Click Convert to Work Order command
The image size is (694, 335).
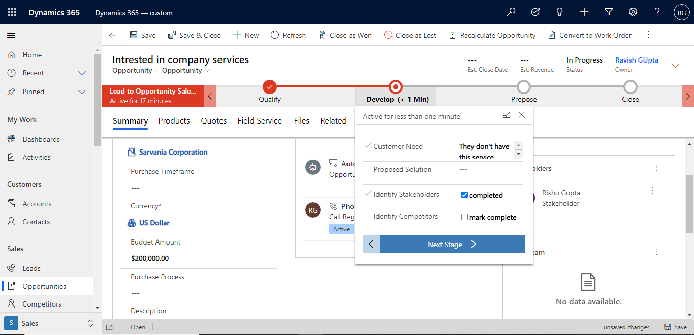click(589, 35)
